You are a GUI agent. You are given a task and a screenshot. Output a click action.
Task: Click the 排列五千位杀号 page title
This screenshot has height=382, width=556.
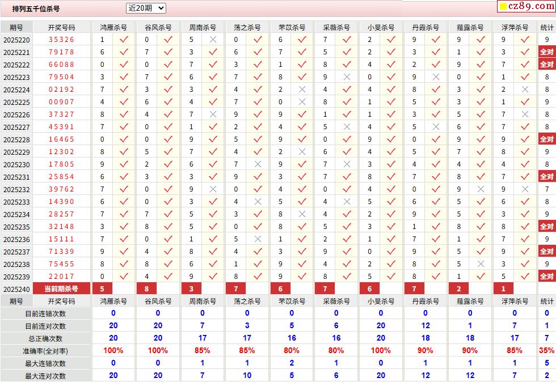(x=36, y=9)
